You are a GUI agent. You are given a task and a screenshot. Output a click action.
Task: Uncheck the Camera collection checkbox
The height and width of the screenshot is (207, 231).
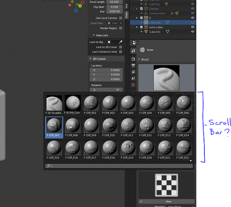(x=141, y=9)
